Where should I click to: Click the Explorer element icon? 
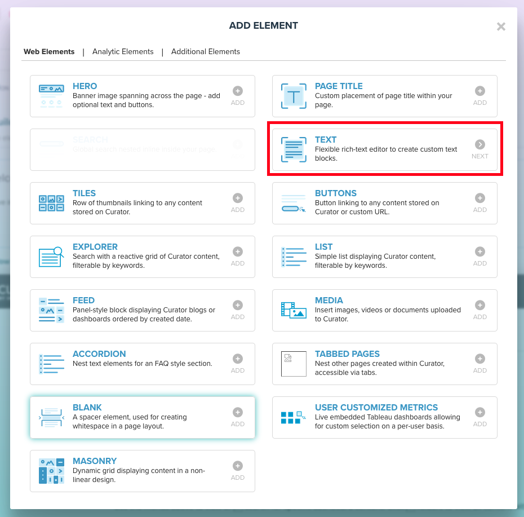click(51, 257)
